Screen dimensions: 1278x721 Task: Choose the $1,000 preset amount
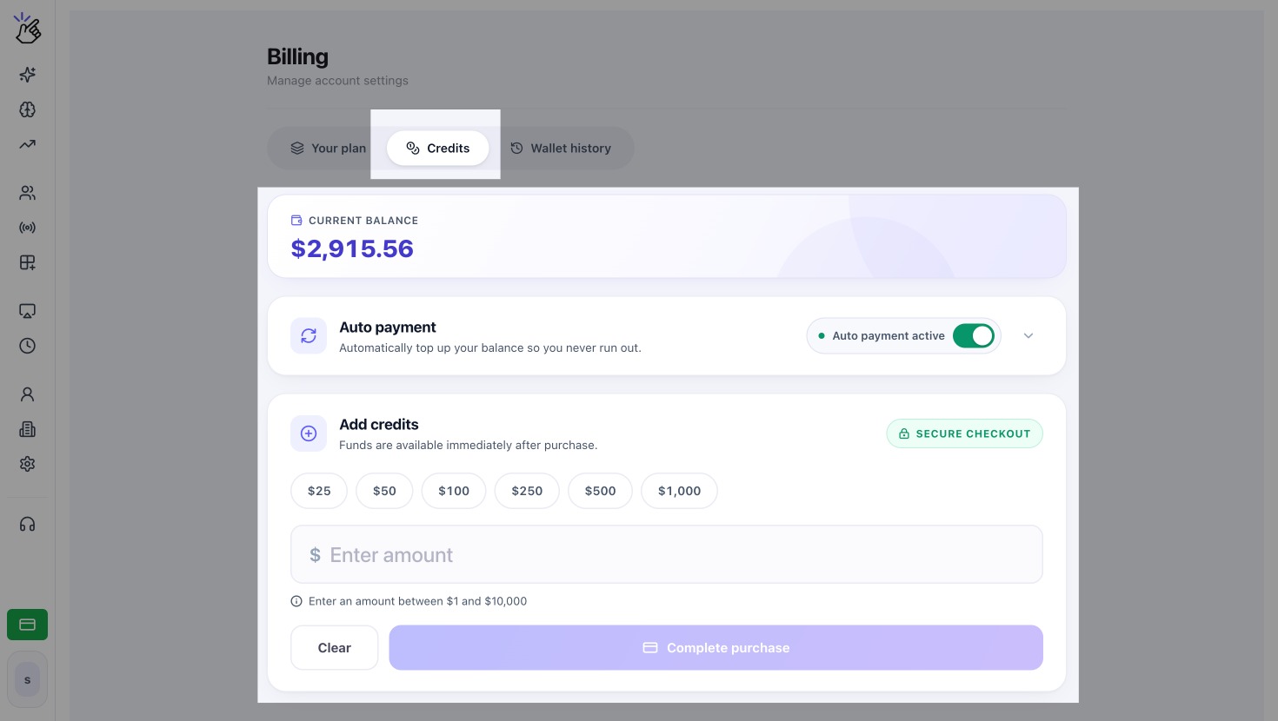click(x=679, y=491)
